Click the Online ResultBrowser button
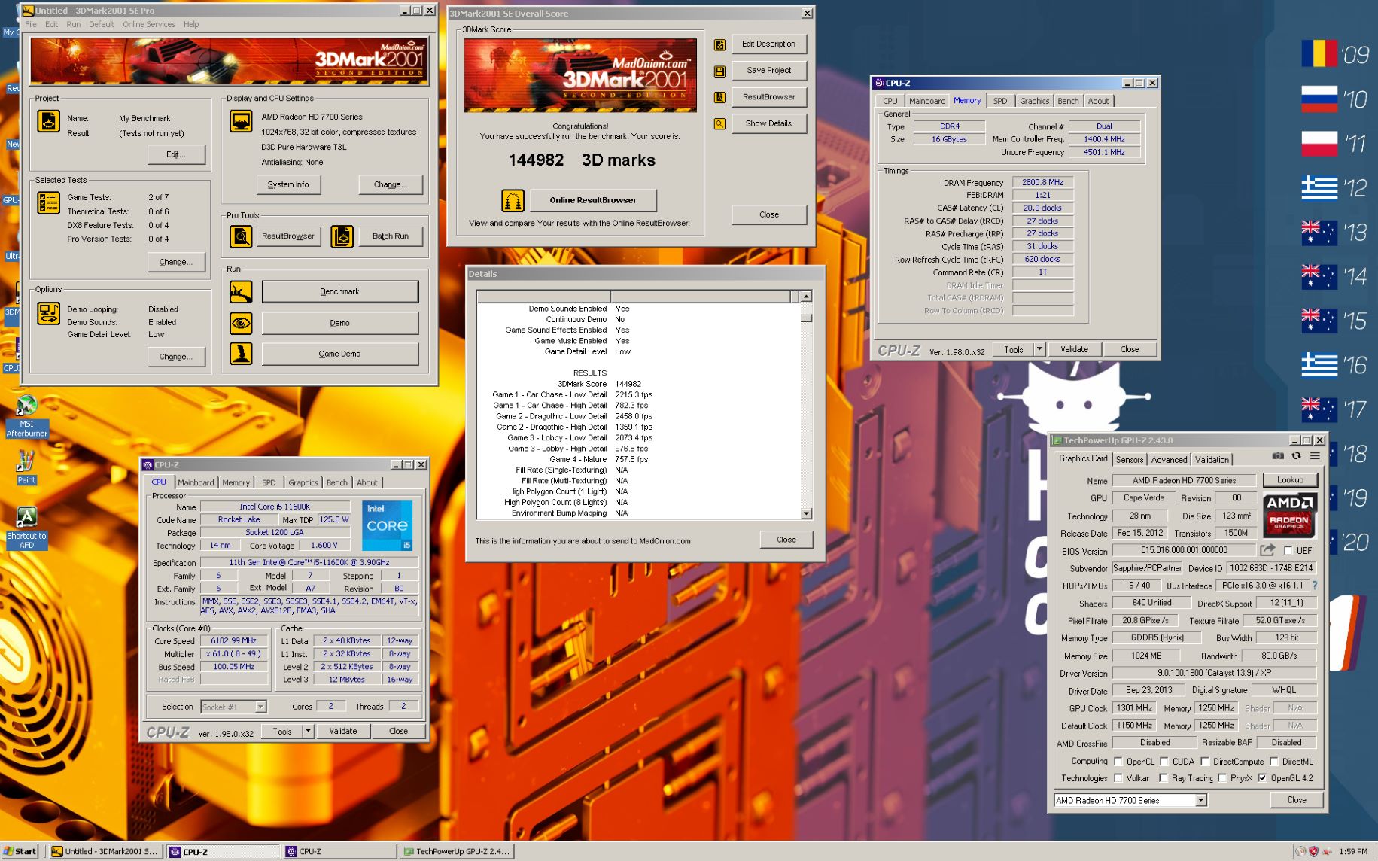The image size is (1378, 861). [x=593, y=200]
